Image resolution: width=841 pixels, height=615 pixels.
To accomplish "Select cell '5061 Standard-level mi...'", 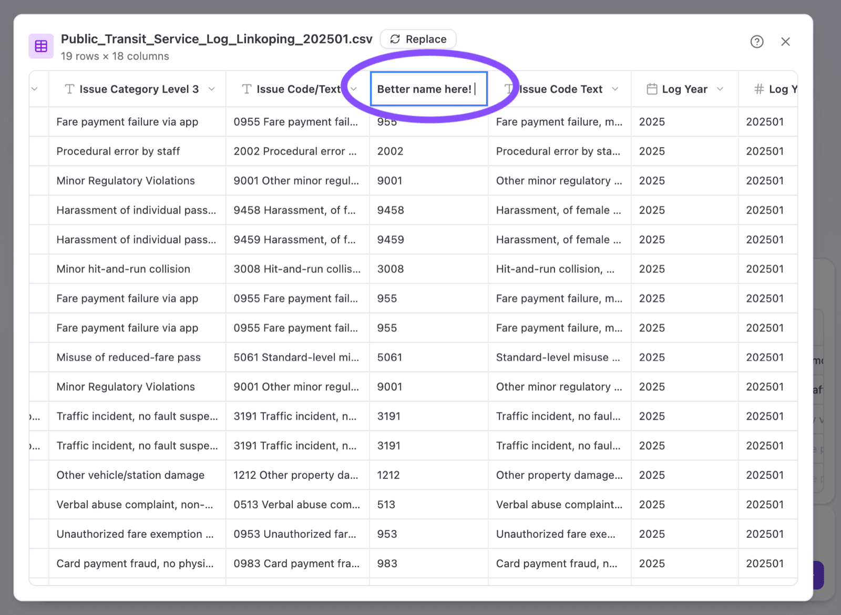I will [x=296, y=357].
